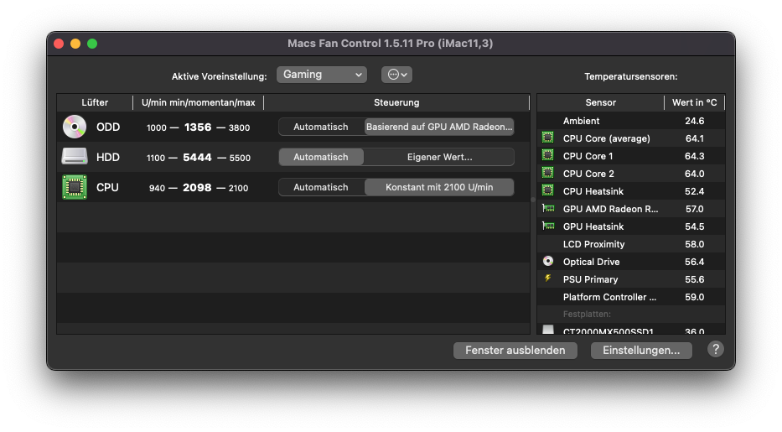Image resolution: width=782 pixels, height=432 pixels.
Task: Click the ODD optical disc fan icon
Action: (75, 127)
